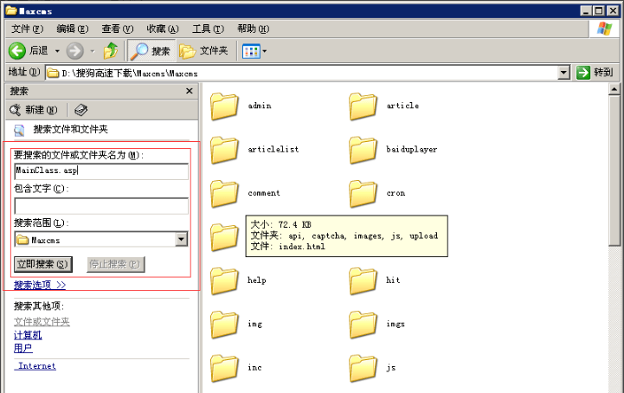Expand 搜索选项 >> link
This screenshot has height=393, width=624.
(40, 285)
